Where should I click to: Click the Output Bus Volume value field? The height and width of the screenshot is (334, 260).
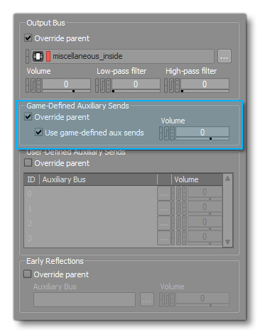tap(66, 84)
